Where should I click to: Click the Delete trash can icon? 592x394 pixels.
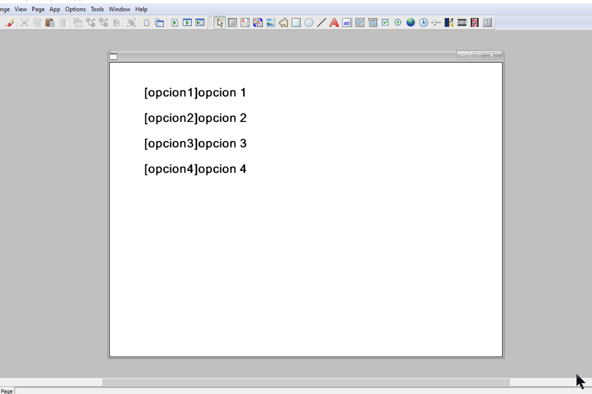(63, 23)
